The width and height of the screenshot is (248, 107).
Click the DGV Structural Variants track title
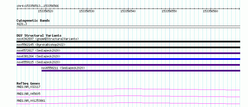(39, 35)
